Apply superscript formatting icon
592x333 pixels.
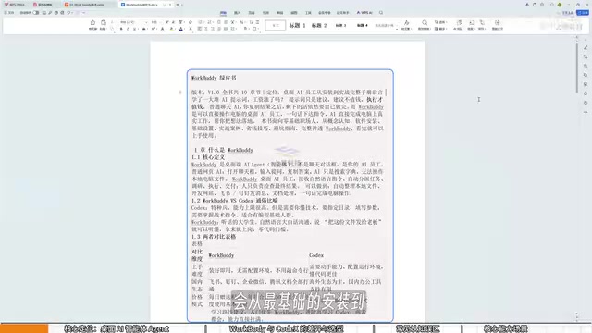tap(154, 29)
